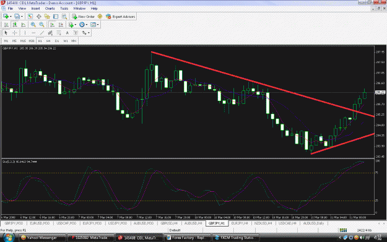Screen dimensions: 387x242
Task: Open FXCM Trading Station taskbar button
Action: pyautogui.click(x=235, y=238)
